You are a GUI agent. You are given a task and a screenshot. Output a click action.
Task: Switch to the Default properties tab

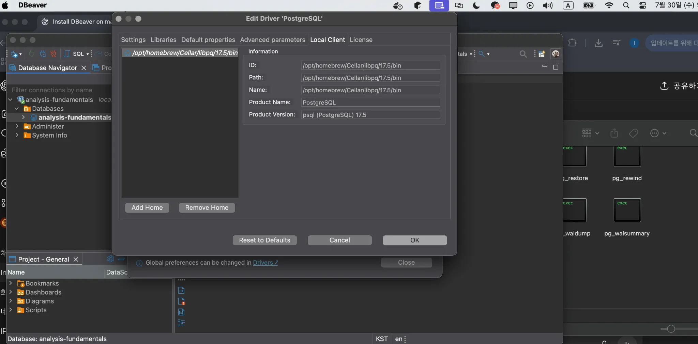208,40
